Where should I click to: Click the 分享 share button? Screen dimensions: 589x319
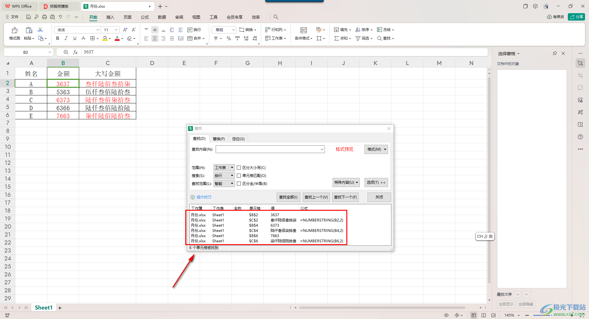(576, 17)
